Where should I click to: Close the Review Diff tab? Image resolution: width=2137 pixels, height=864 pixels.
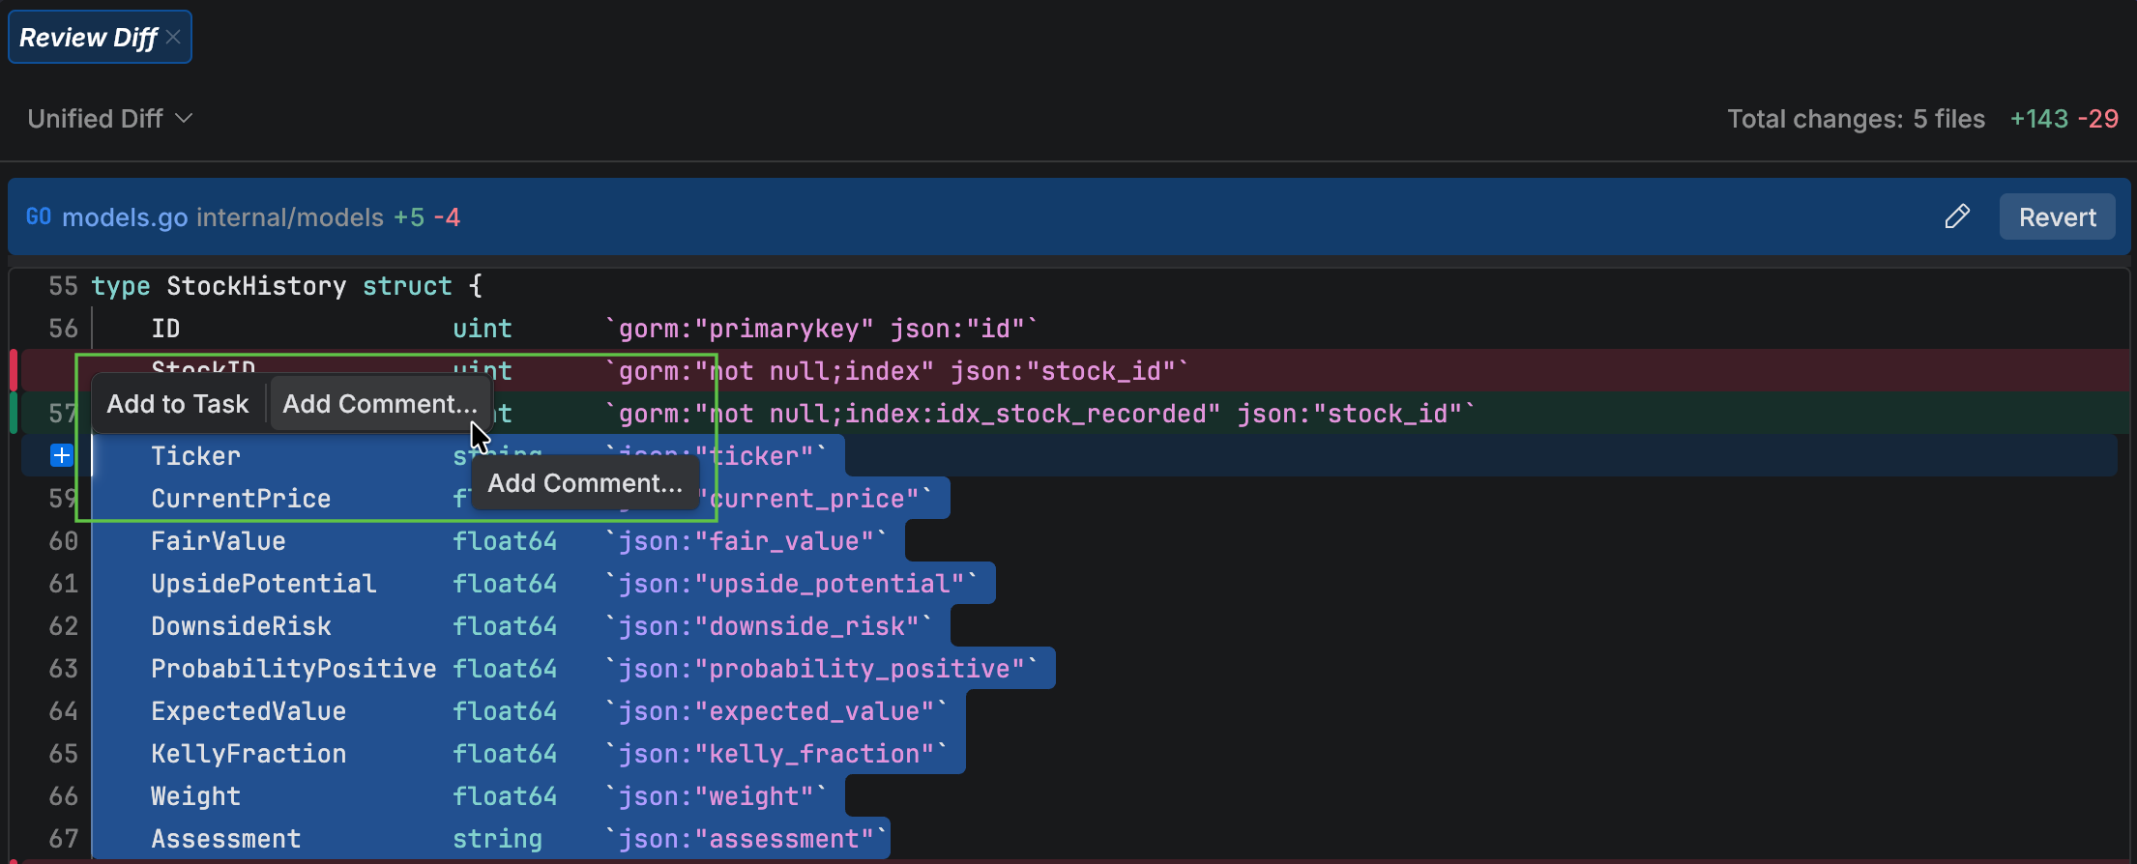tap(173, 38)
